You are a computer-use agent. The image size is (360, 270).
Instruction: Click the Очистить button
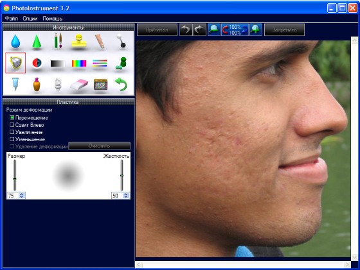[99, 146]
